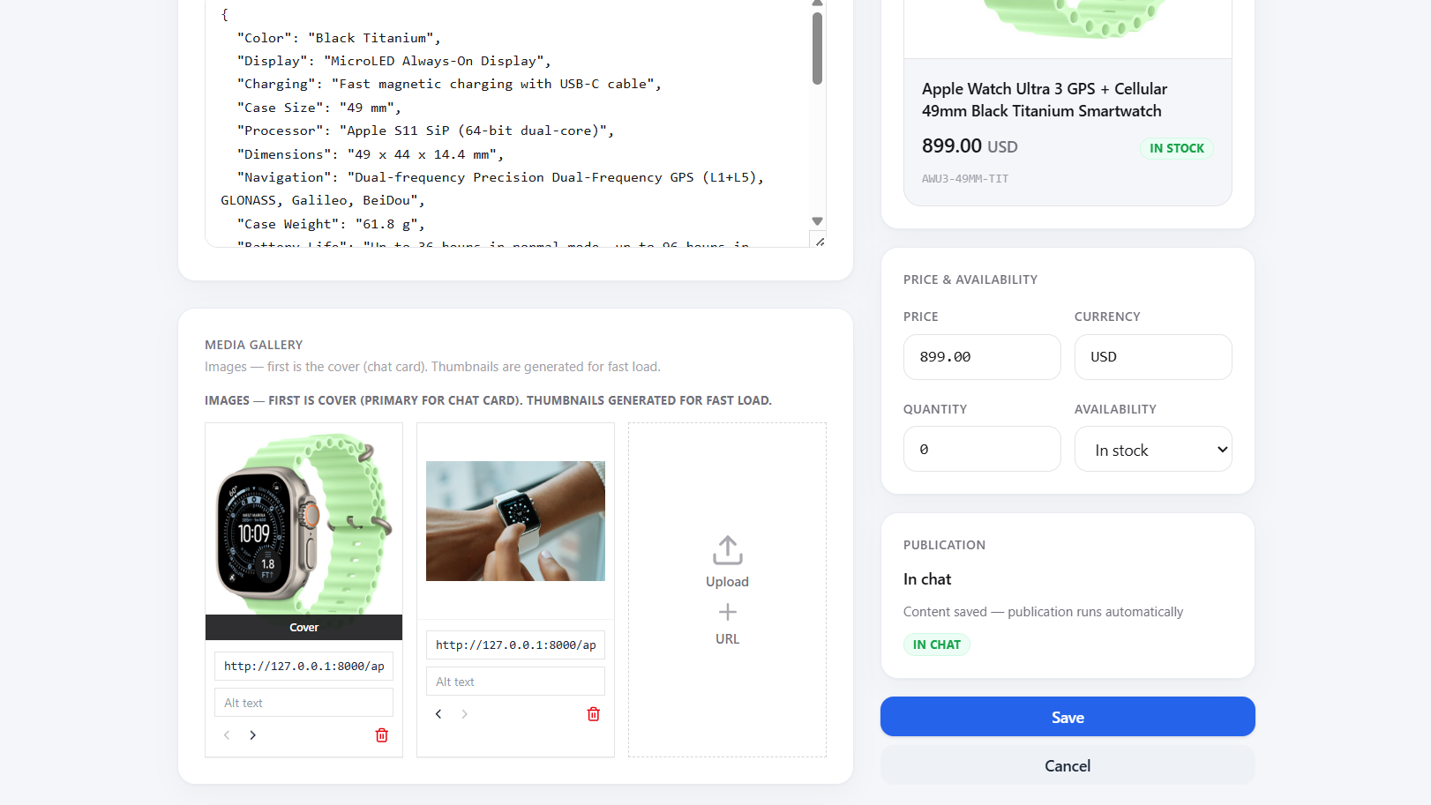Screen dimensions: 1431x805
Task: Delete the second gallery image via trash icon
Action: point(594,714)
